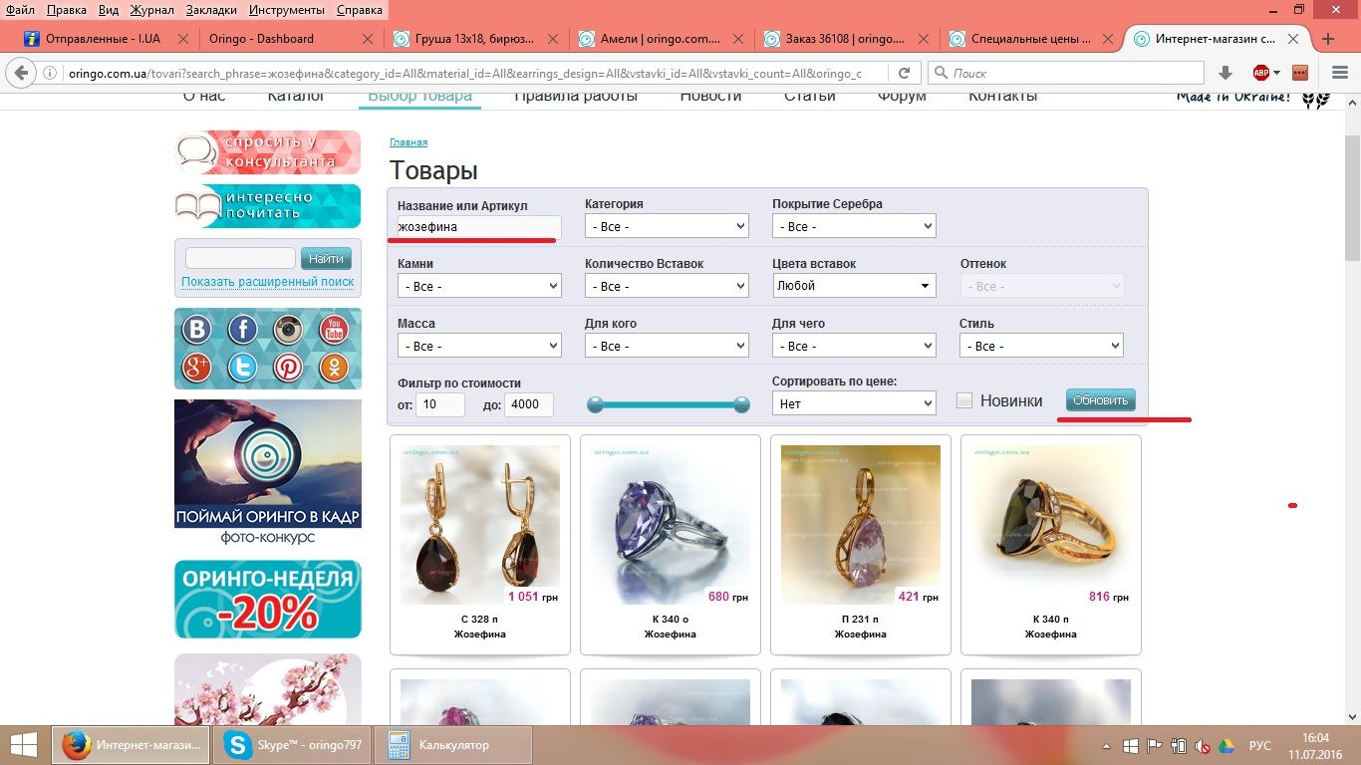The image size is (1361, 765).
Task: Open the Количество Вставок dropdown
Action: tap(667, 286)
